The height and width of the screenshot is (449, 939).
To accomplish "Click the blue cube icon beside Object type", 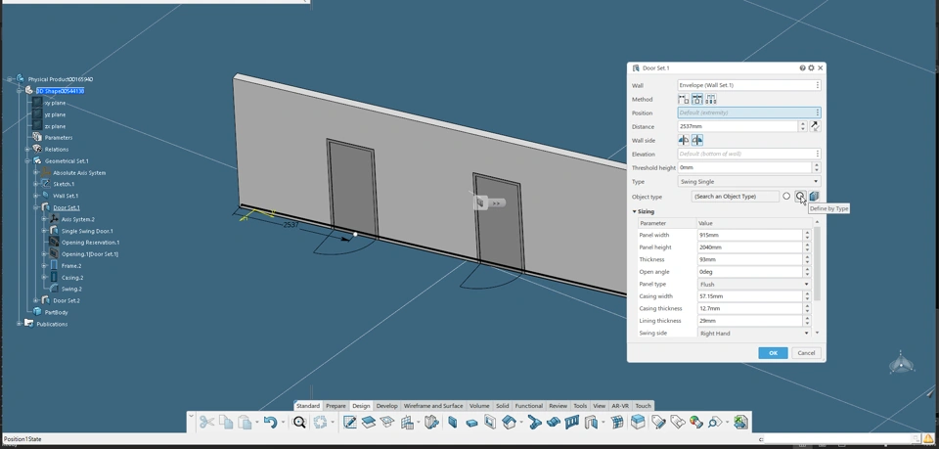I will (x=814, y=197).
